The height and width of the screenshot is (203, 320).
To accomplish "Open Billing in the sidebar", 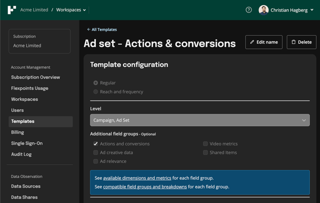I will point(18,132).
